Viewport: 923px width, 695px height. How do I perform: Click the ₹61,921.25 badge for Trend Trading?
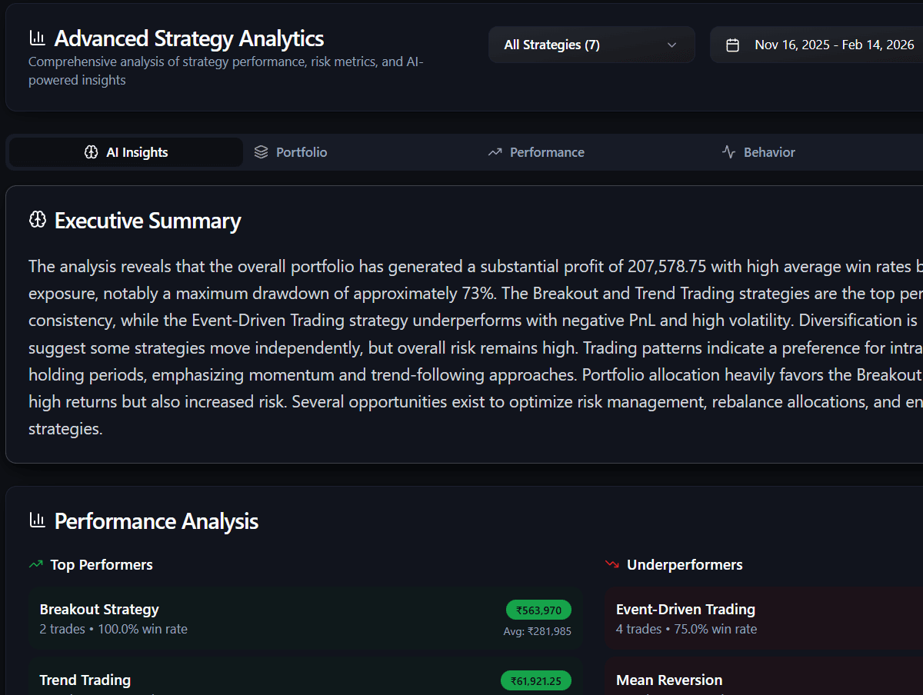coord(536,680)
